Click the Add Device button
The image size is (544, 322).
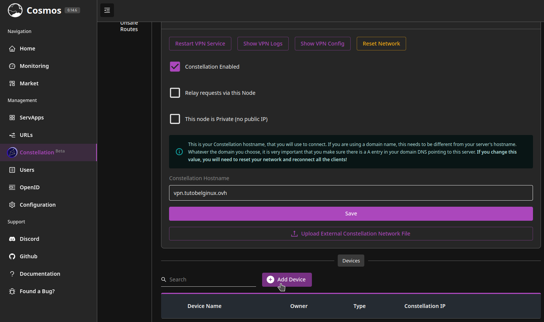pyautogui.click(x=287, y=280)
